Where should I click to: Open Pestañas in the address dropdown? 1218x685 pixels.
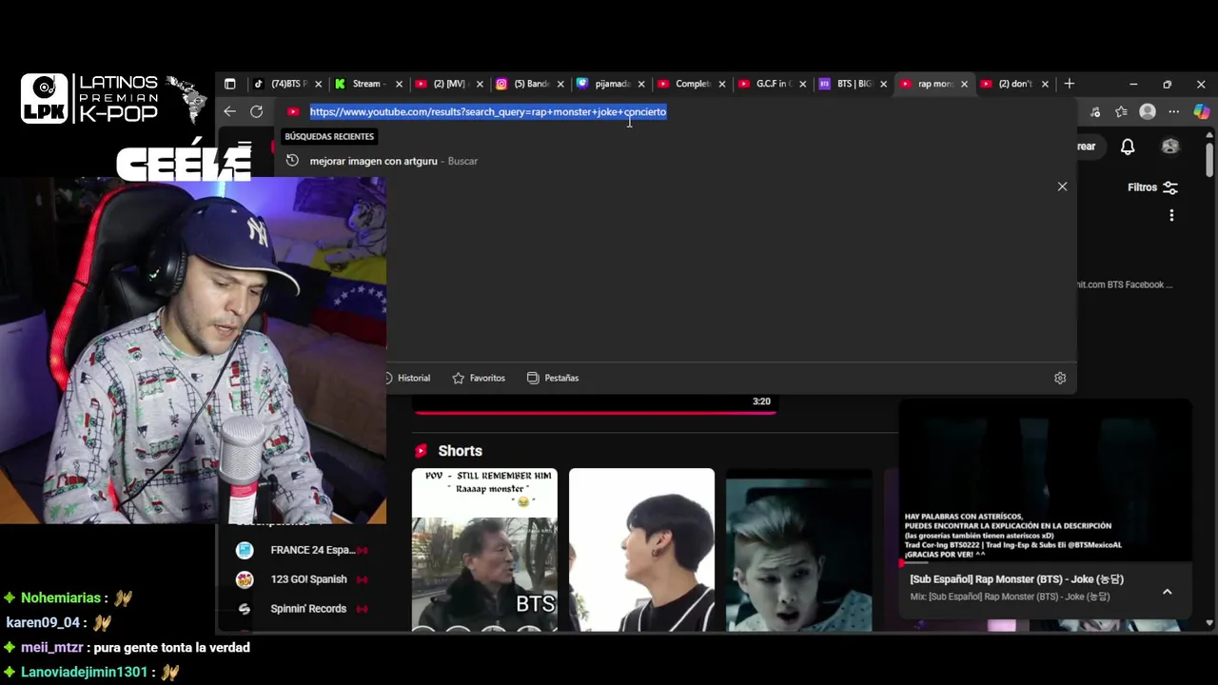click(x=553, y=378)
